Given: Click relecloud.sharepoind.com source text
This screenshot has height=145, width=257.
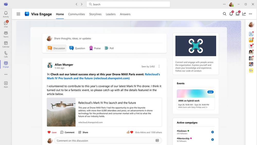Looking at the screenshot, I should pyautogui.click(x=91, y=122).
